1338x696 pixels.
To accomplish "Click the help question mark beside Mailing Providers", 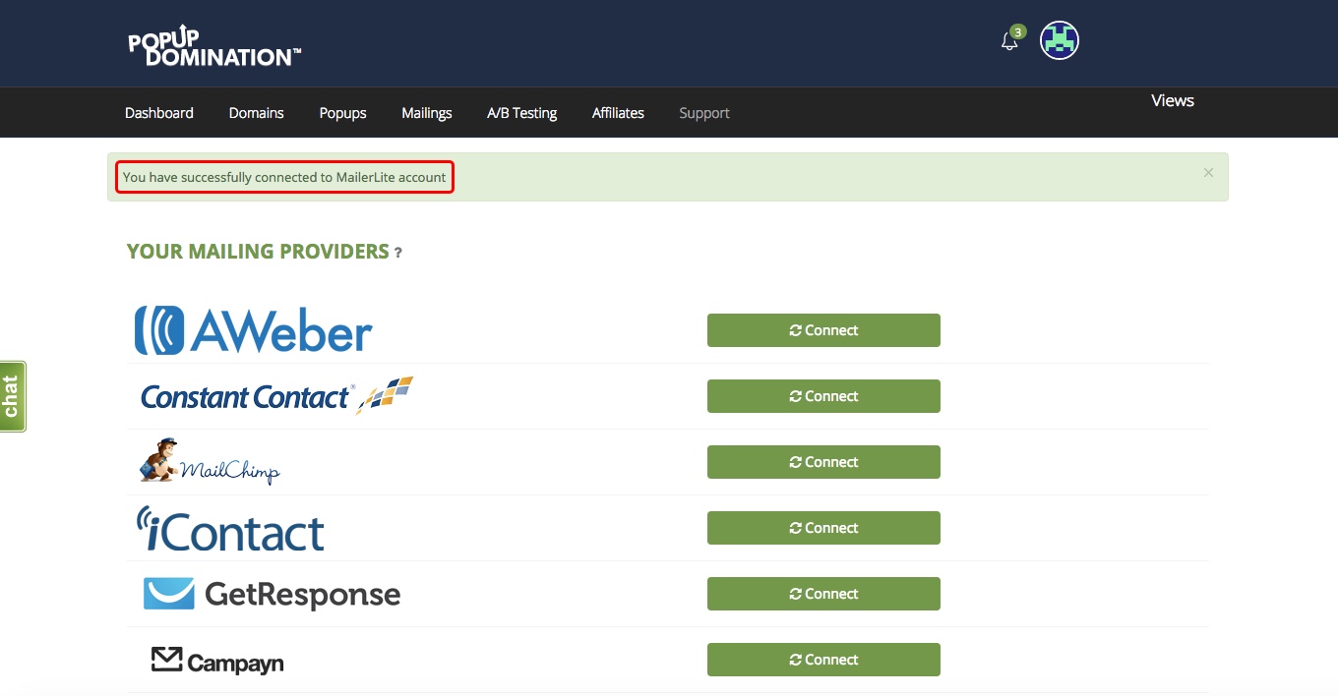I will (x=398, y=253).
